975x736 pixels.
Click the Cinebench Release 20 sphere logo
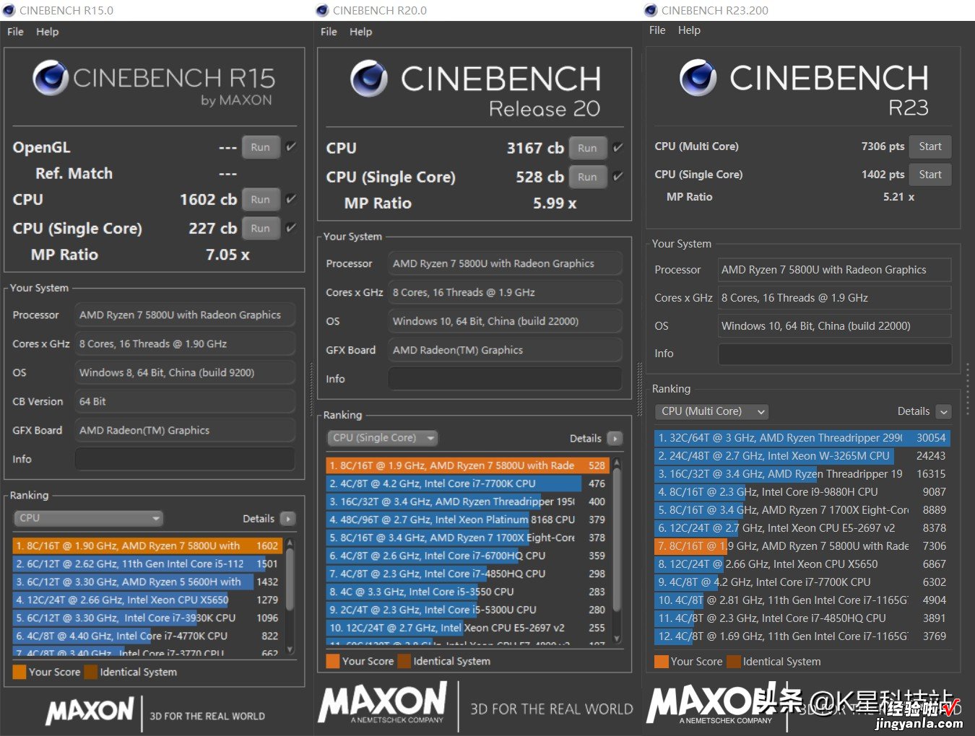[x=369, y=79]
